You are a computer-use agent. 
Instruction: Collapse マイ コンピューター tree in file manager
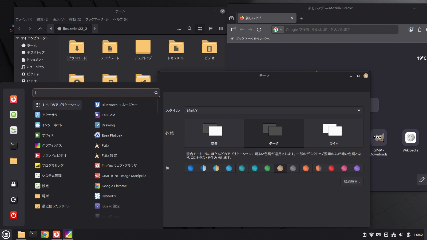(x=17, y=38)
